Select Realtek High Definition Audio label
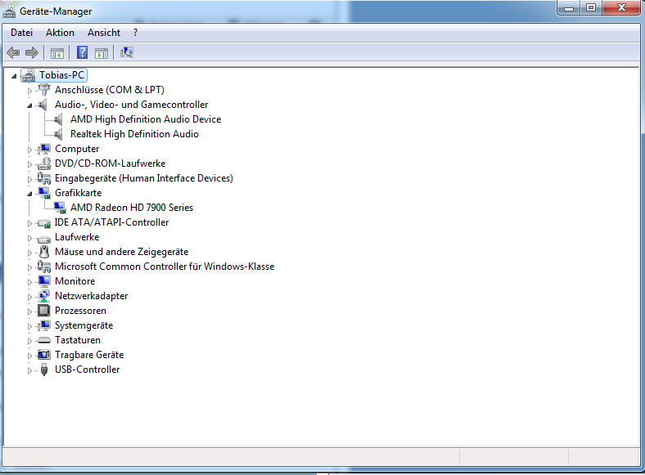645x475 pixels. coord(134,134)
